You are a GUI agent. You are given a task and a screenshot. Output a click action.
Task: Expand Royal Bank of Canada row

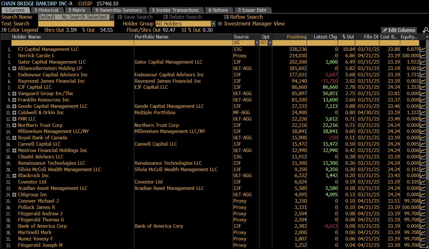tap(14, 138)
